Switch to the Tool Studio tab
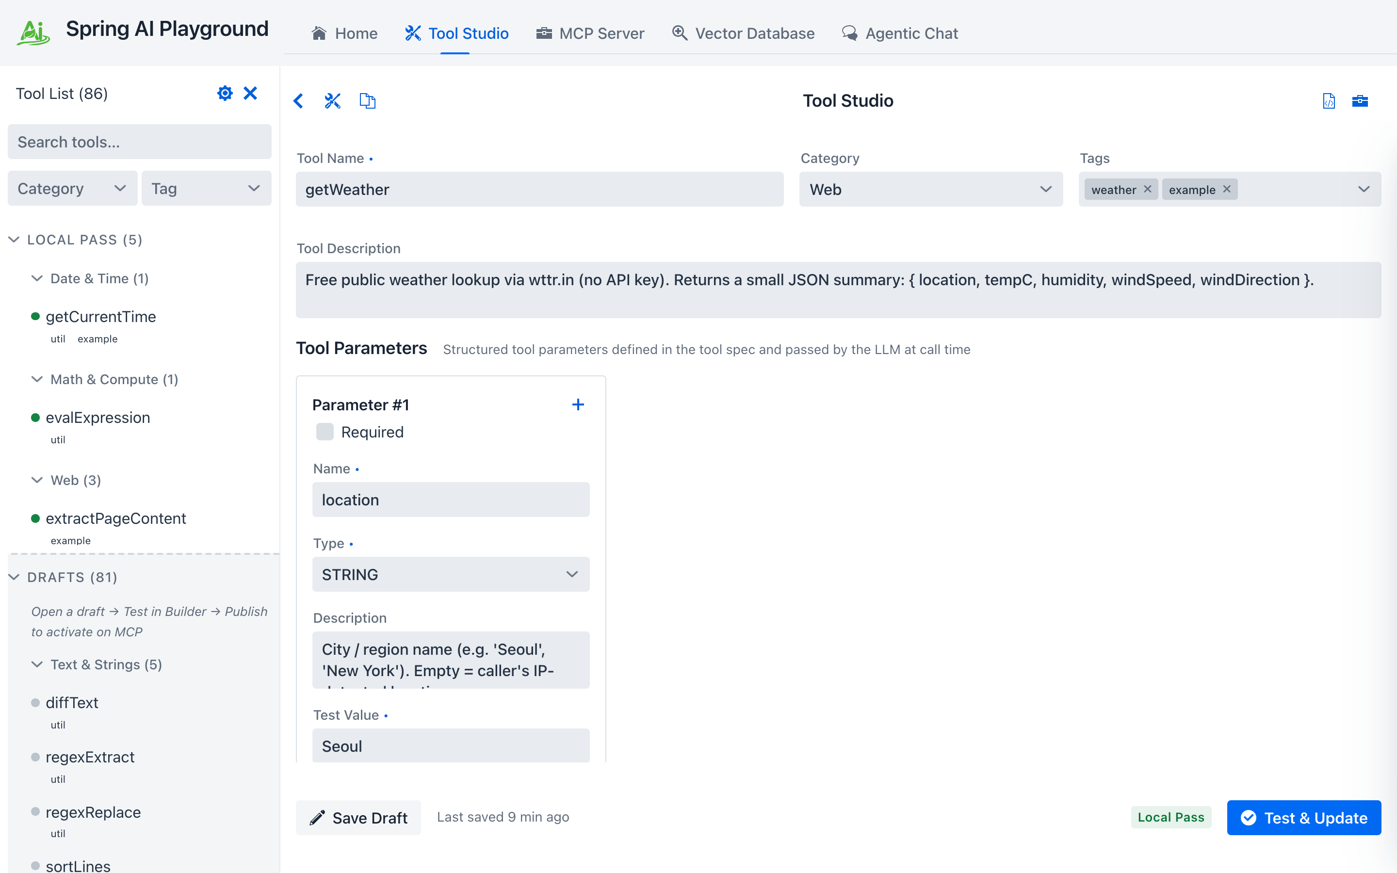This screenshot has height=873, width=1397. [x=456, y=33]
